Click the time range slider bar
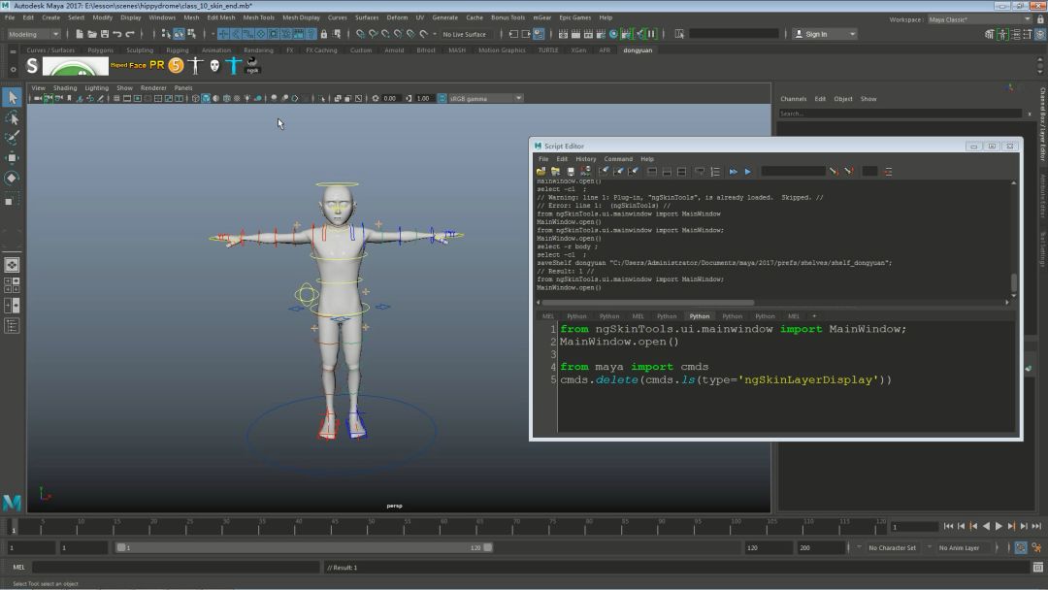 pos(305,547)
